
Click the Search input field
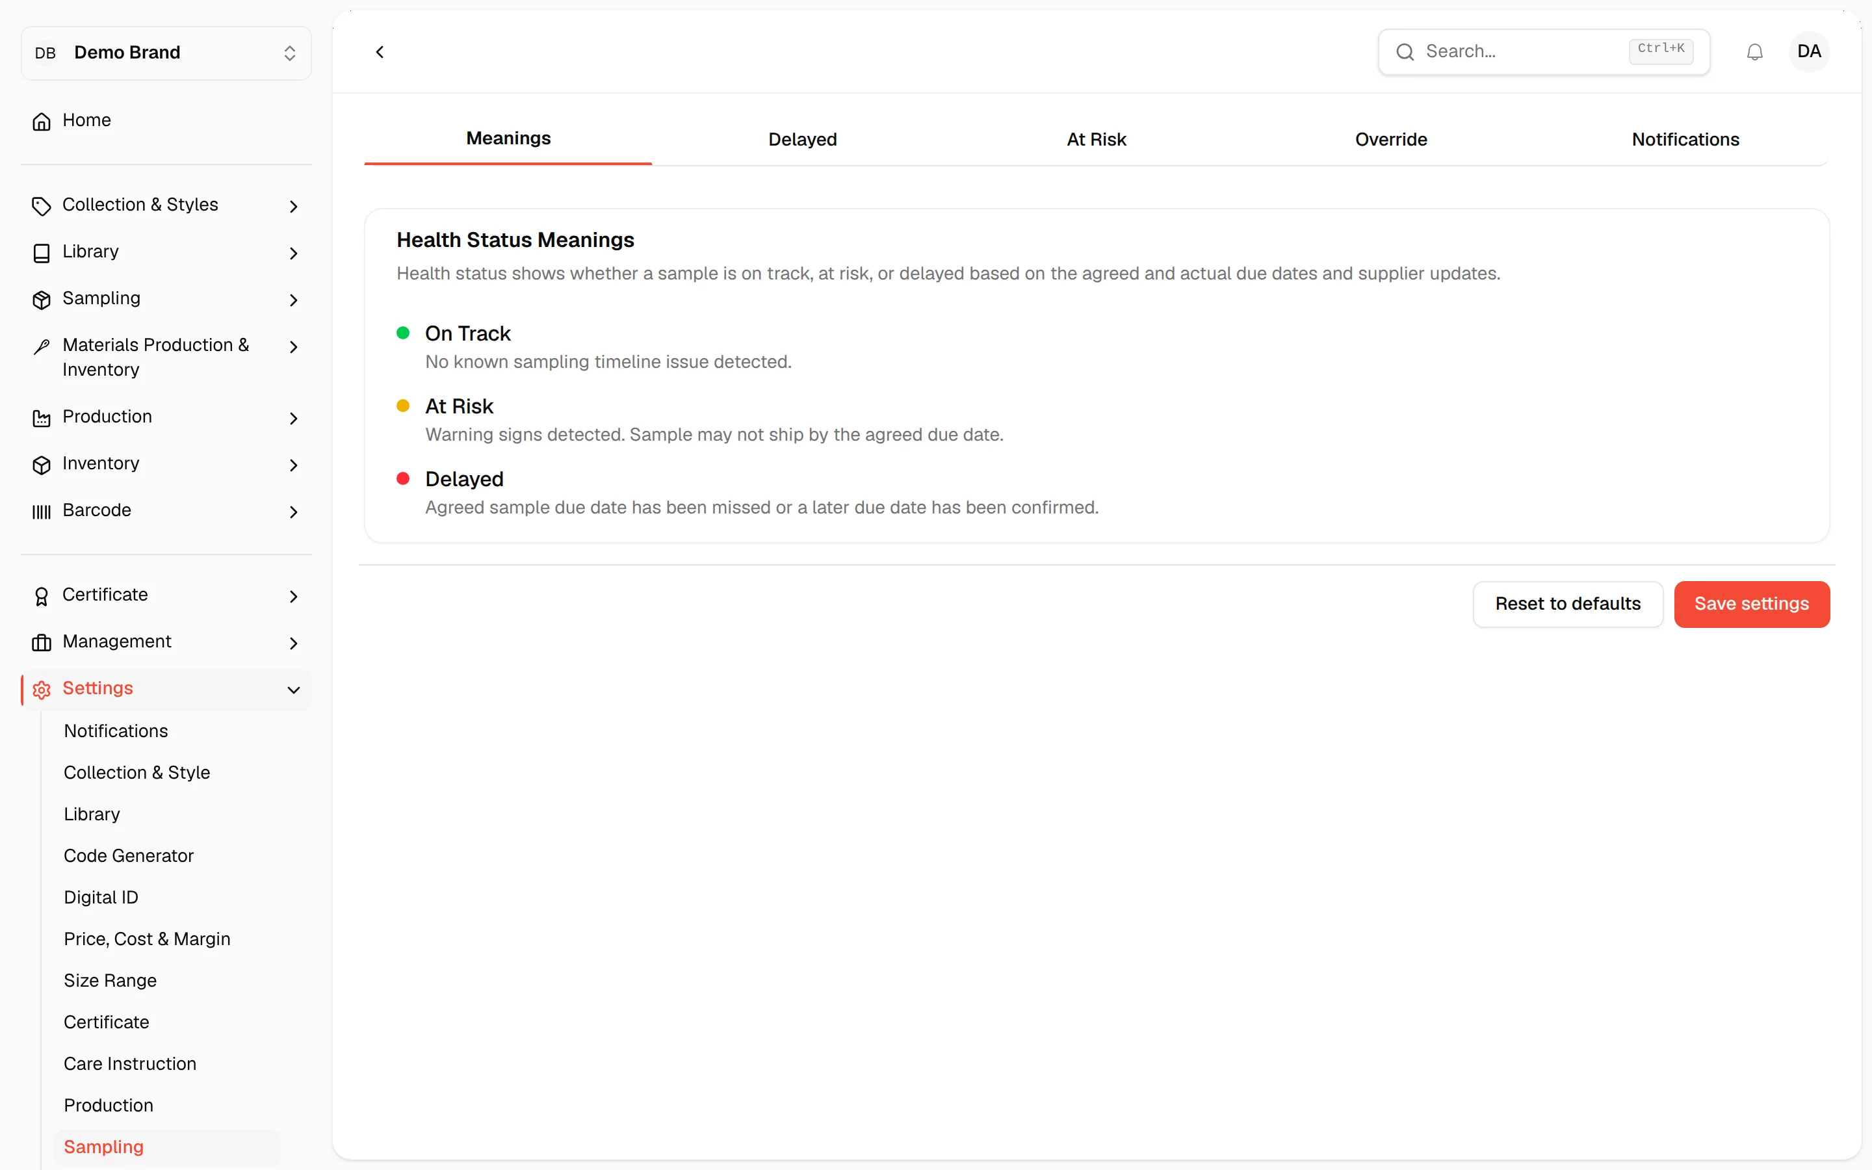click(1544, 52)
